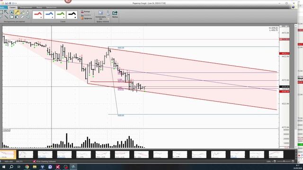
Task: Select the second thumbnail in capture tray
Action: pos(26,154)
